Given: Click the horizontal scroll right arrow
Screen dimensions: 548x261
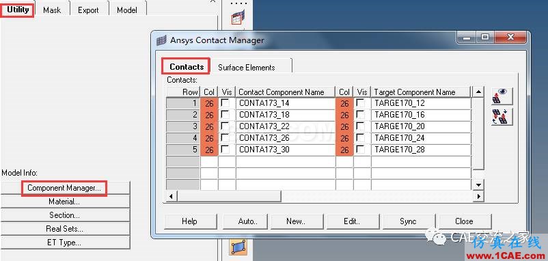Looking at the screenshot, I should click(x=478, y=196).
